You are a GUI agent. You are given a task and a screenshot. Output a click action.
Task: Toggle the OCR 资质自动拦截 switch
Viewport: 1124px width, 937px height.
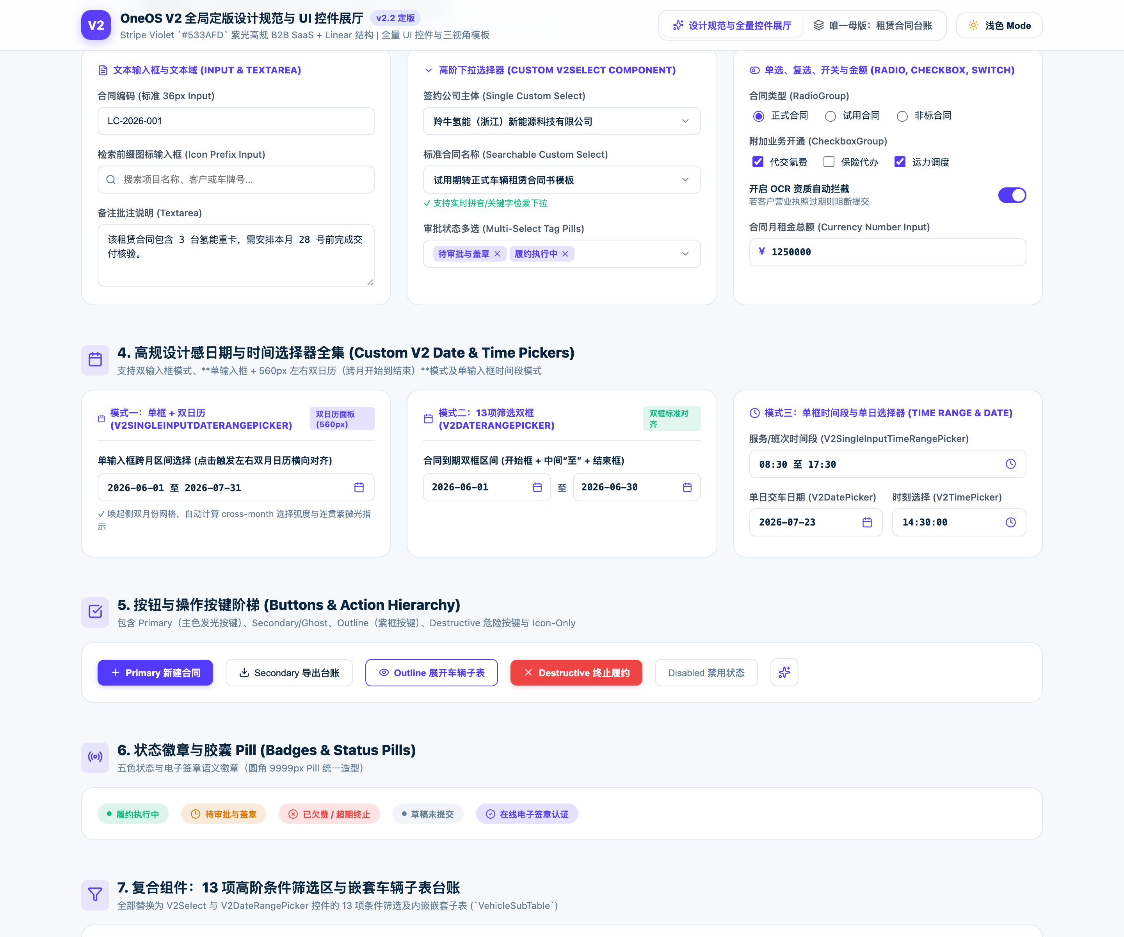[x=1012, y=195]
